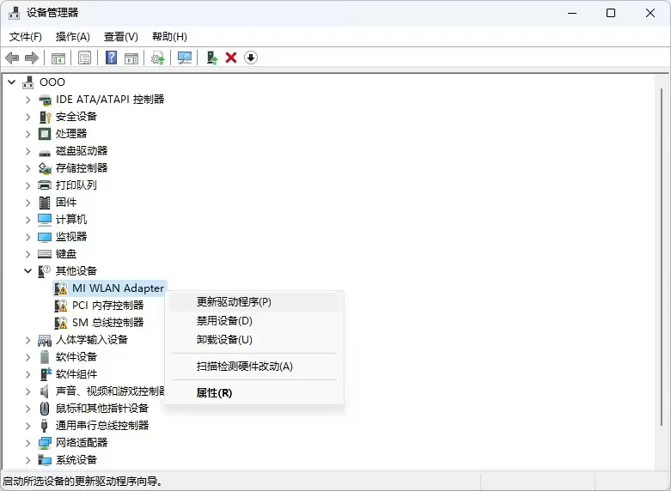Expand the 软件组件 node
Screen dimensions: 671x491
[x=27, y=374]
